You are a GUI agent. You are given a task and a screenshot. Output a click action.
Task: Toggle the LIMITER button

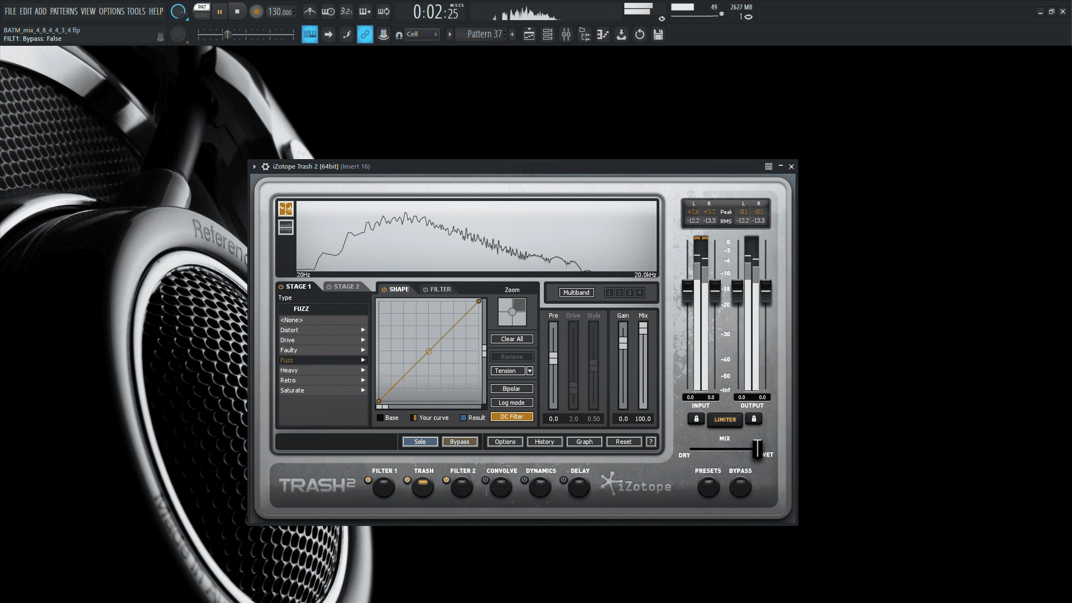[725, 419]
